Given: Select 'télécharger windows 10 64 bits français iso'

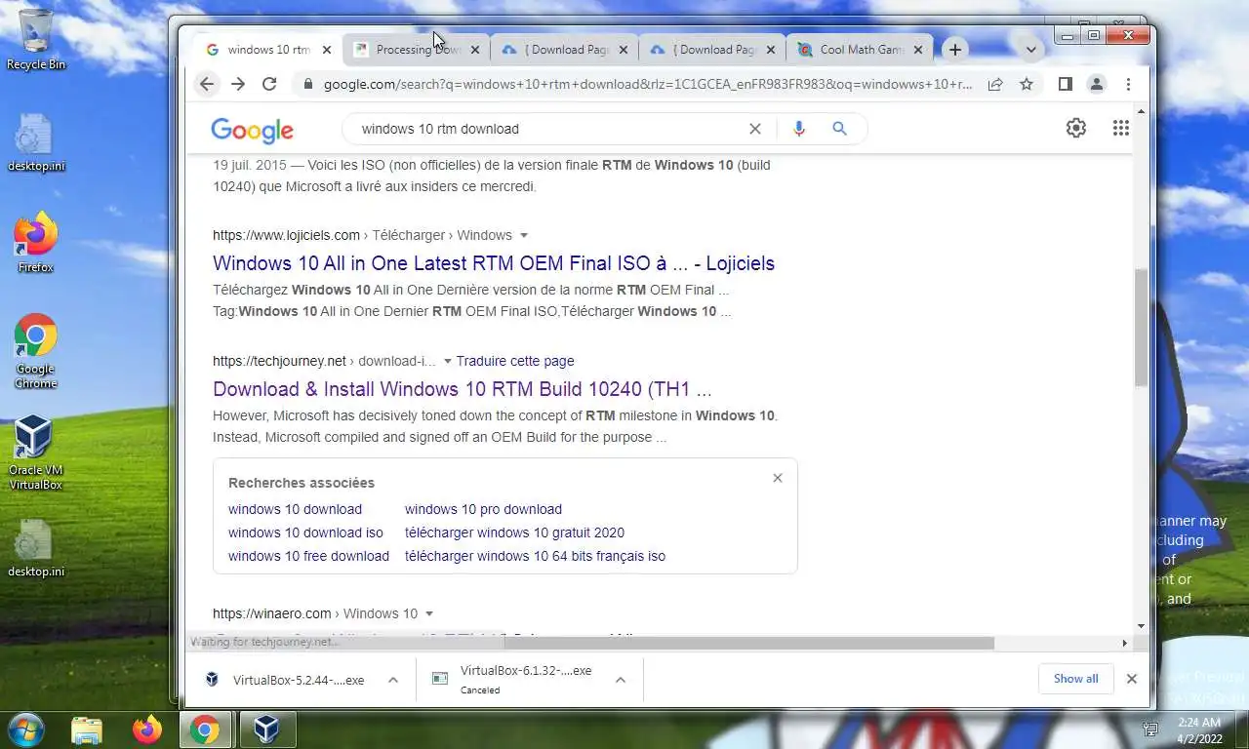Looking at the screenshot, I should pyautogui.click(x=535, y=556).
